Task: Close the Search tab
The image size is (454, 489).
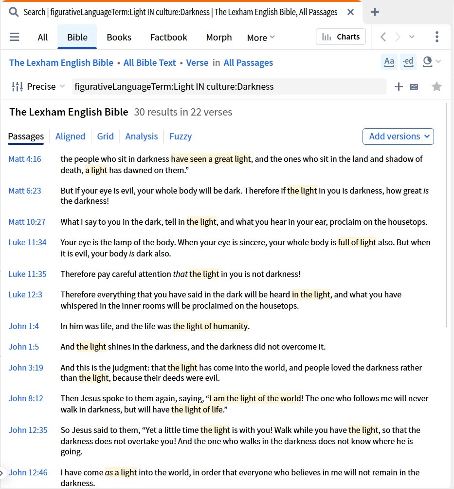Action: [x=350, y=12]
